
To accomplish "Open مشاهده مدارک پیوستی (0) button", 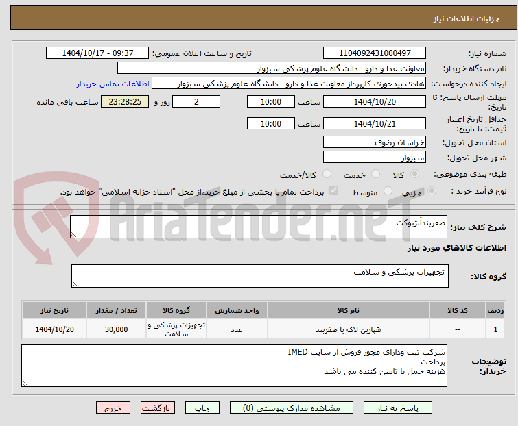I will pyautogui.click(x=292, y=408).
